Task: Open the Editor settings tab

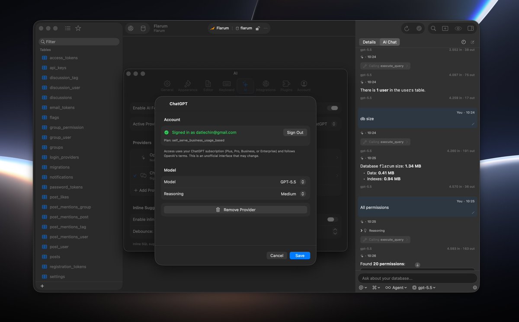Action: [208, 86]
